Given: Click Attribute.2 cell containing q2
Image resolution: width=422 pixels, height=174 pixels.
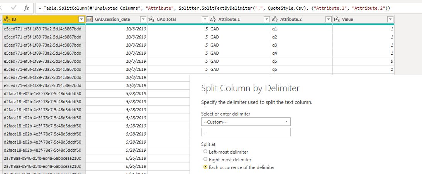Looking at the screenshot, I should (x=302, y=37).
